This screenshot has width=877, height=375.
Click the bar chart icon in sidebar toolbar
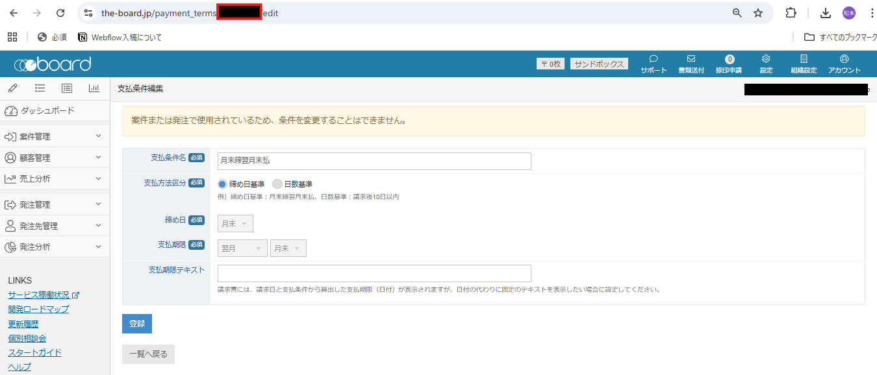point(94,88)
